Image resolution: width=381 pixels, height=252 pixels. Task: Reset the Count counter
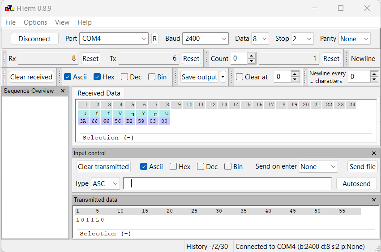point(331,58)
